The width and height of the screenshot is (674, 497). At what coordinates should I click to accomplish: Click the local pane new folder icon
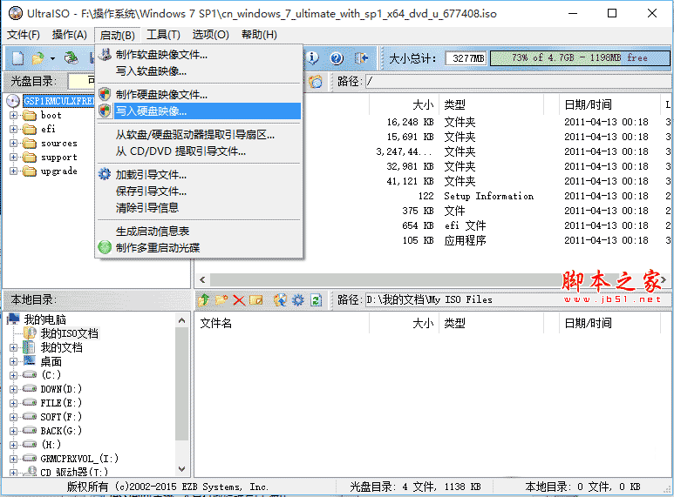[221, 299]
